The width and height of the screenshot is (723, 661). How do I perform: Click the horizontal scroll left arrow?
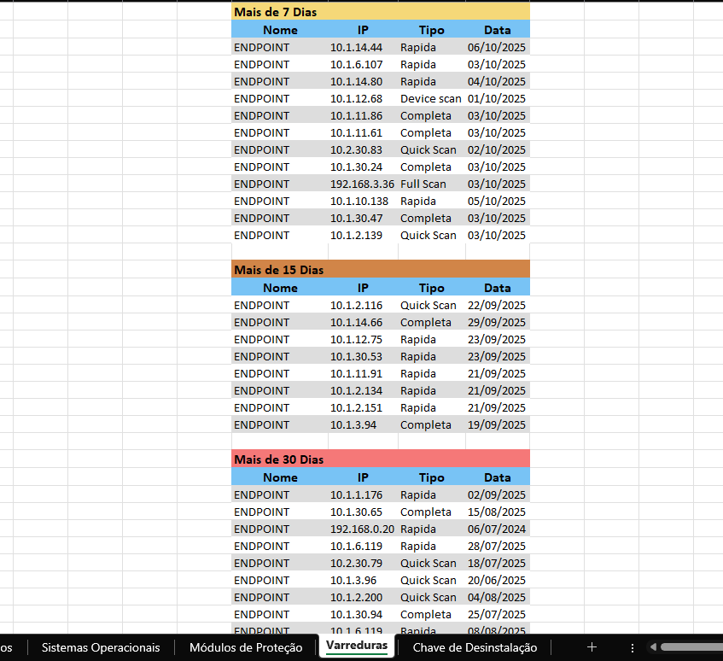click(x=653, y=647)
